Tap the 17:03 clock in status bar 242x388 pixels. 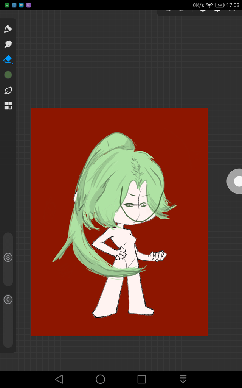tap(233, 5)
